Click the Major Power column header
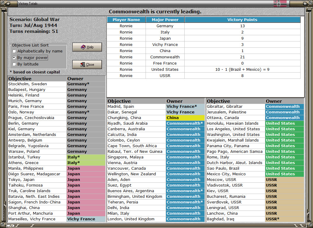 (165, 20)
